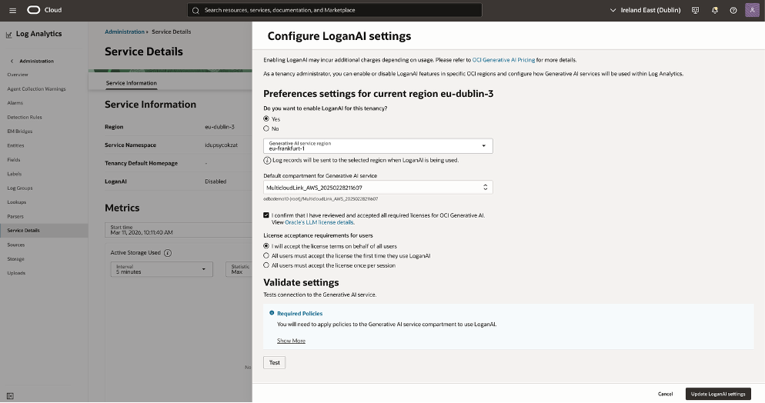Toggle the license confirmation checkbox
Image resolution: width=765 pixels, height=403 pixels.
pos(266,215)
